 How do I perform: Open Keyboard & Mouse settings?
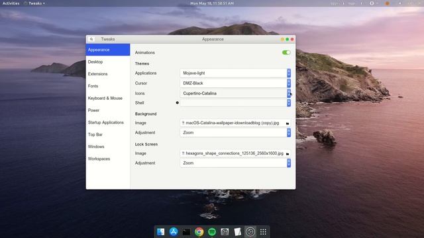tap(108, 99)
